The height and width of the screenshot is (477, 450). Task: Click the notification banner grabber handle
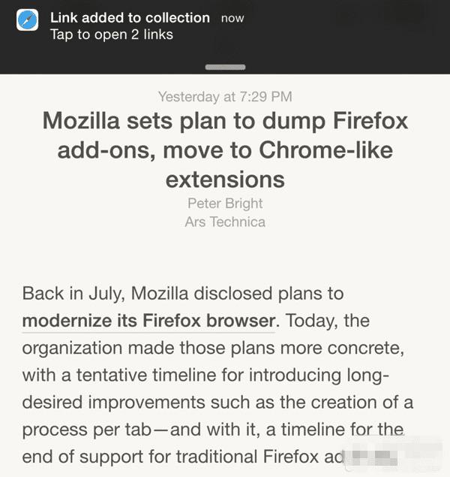point(225,67)
